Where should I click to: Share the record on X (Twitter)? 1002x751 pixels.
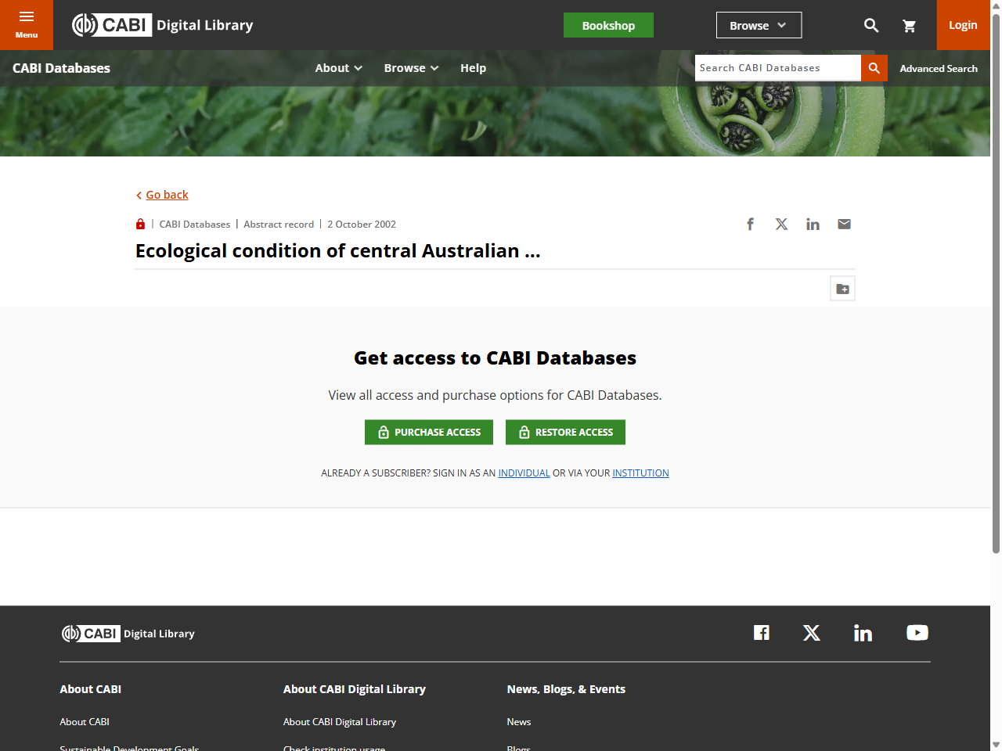781,224
